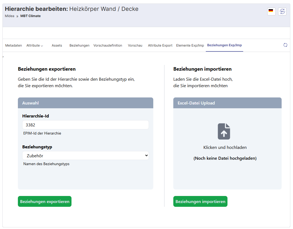Click the green Beziehungen importieren button
293x229 pixels.
pyautogui.click(x=200, y=201)
